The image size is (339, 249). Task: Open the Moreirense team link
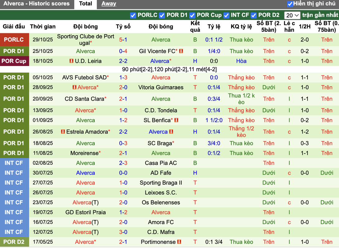point(84,153)
